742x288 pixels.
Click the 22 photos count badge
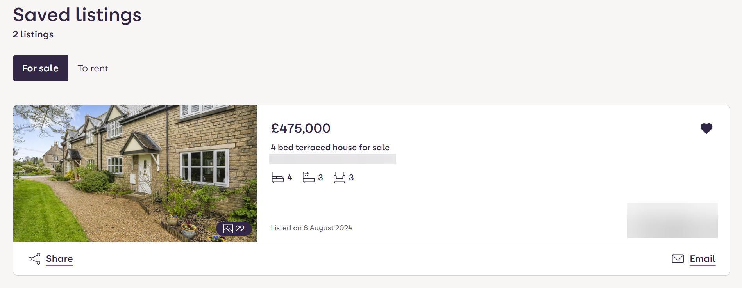[239, 229]
